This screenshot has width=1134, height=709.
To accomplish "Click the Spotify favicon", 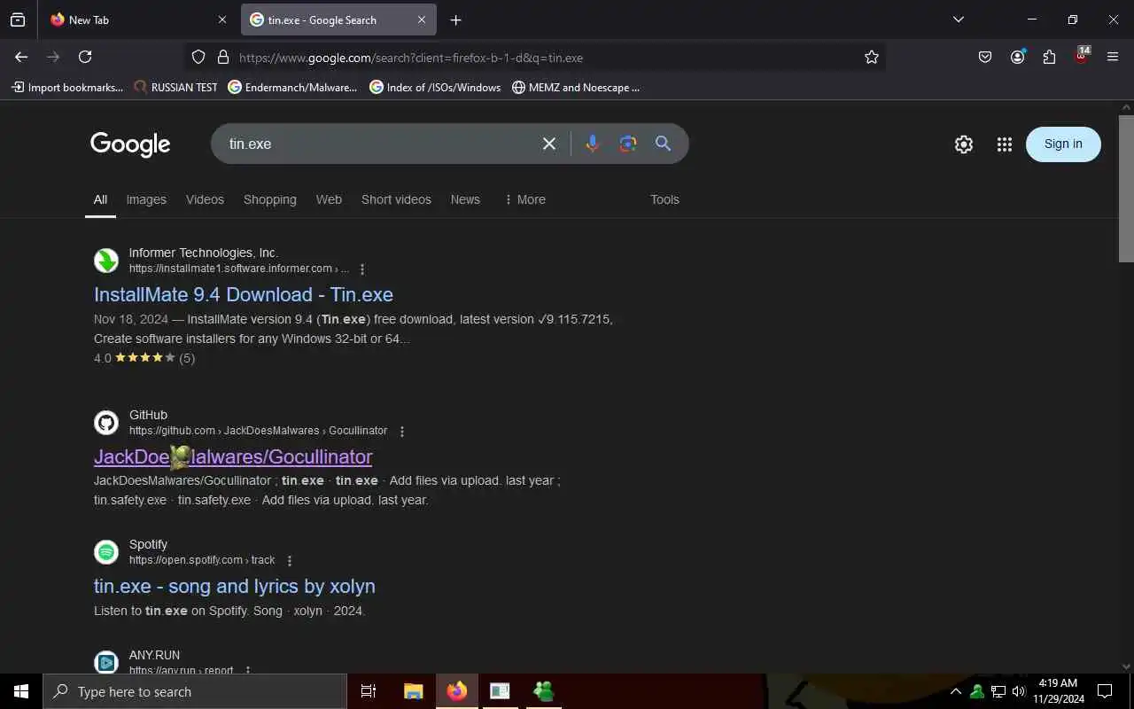I will [106, 552].
